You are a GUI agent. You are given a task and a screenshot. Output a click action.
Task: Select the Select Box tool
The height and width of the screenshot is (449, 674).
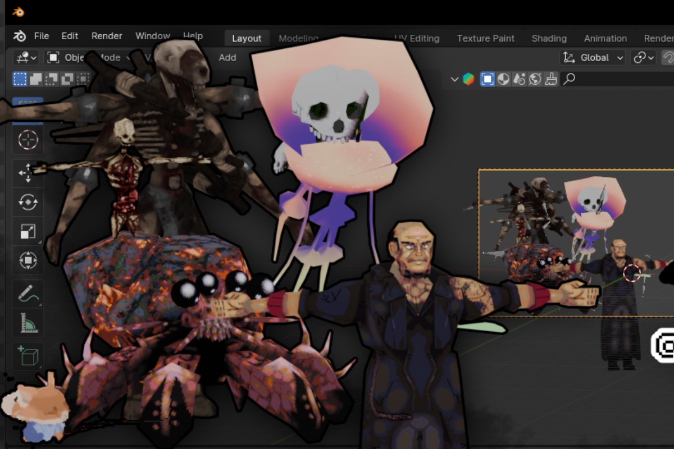[x=28, y=110]
